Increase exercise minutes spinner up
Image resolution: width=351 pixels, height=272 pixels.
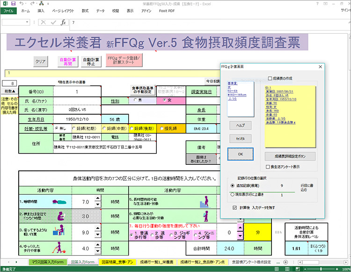coord(240,228)
